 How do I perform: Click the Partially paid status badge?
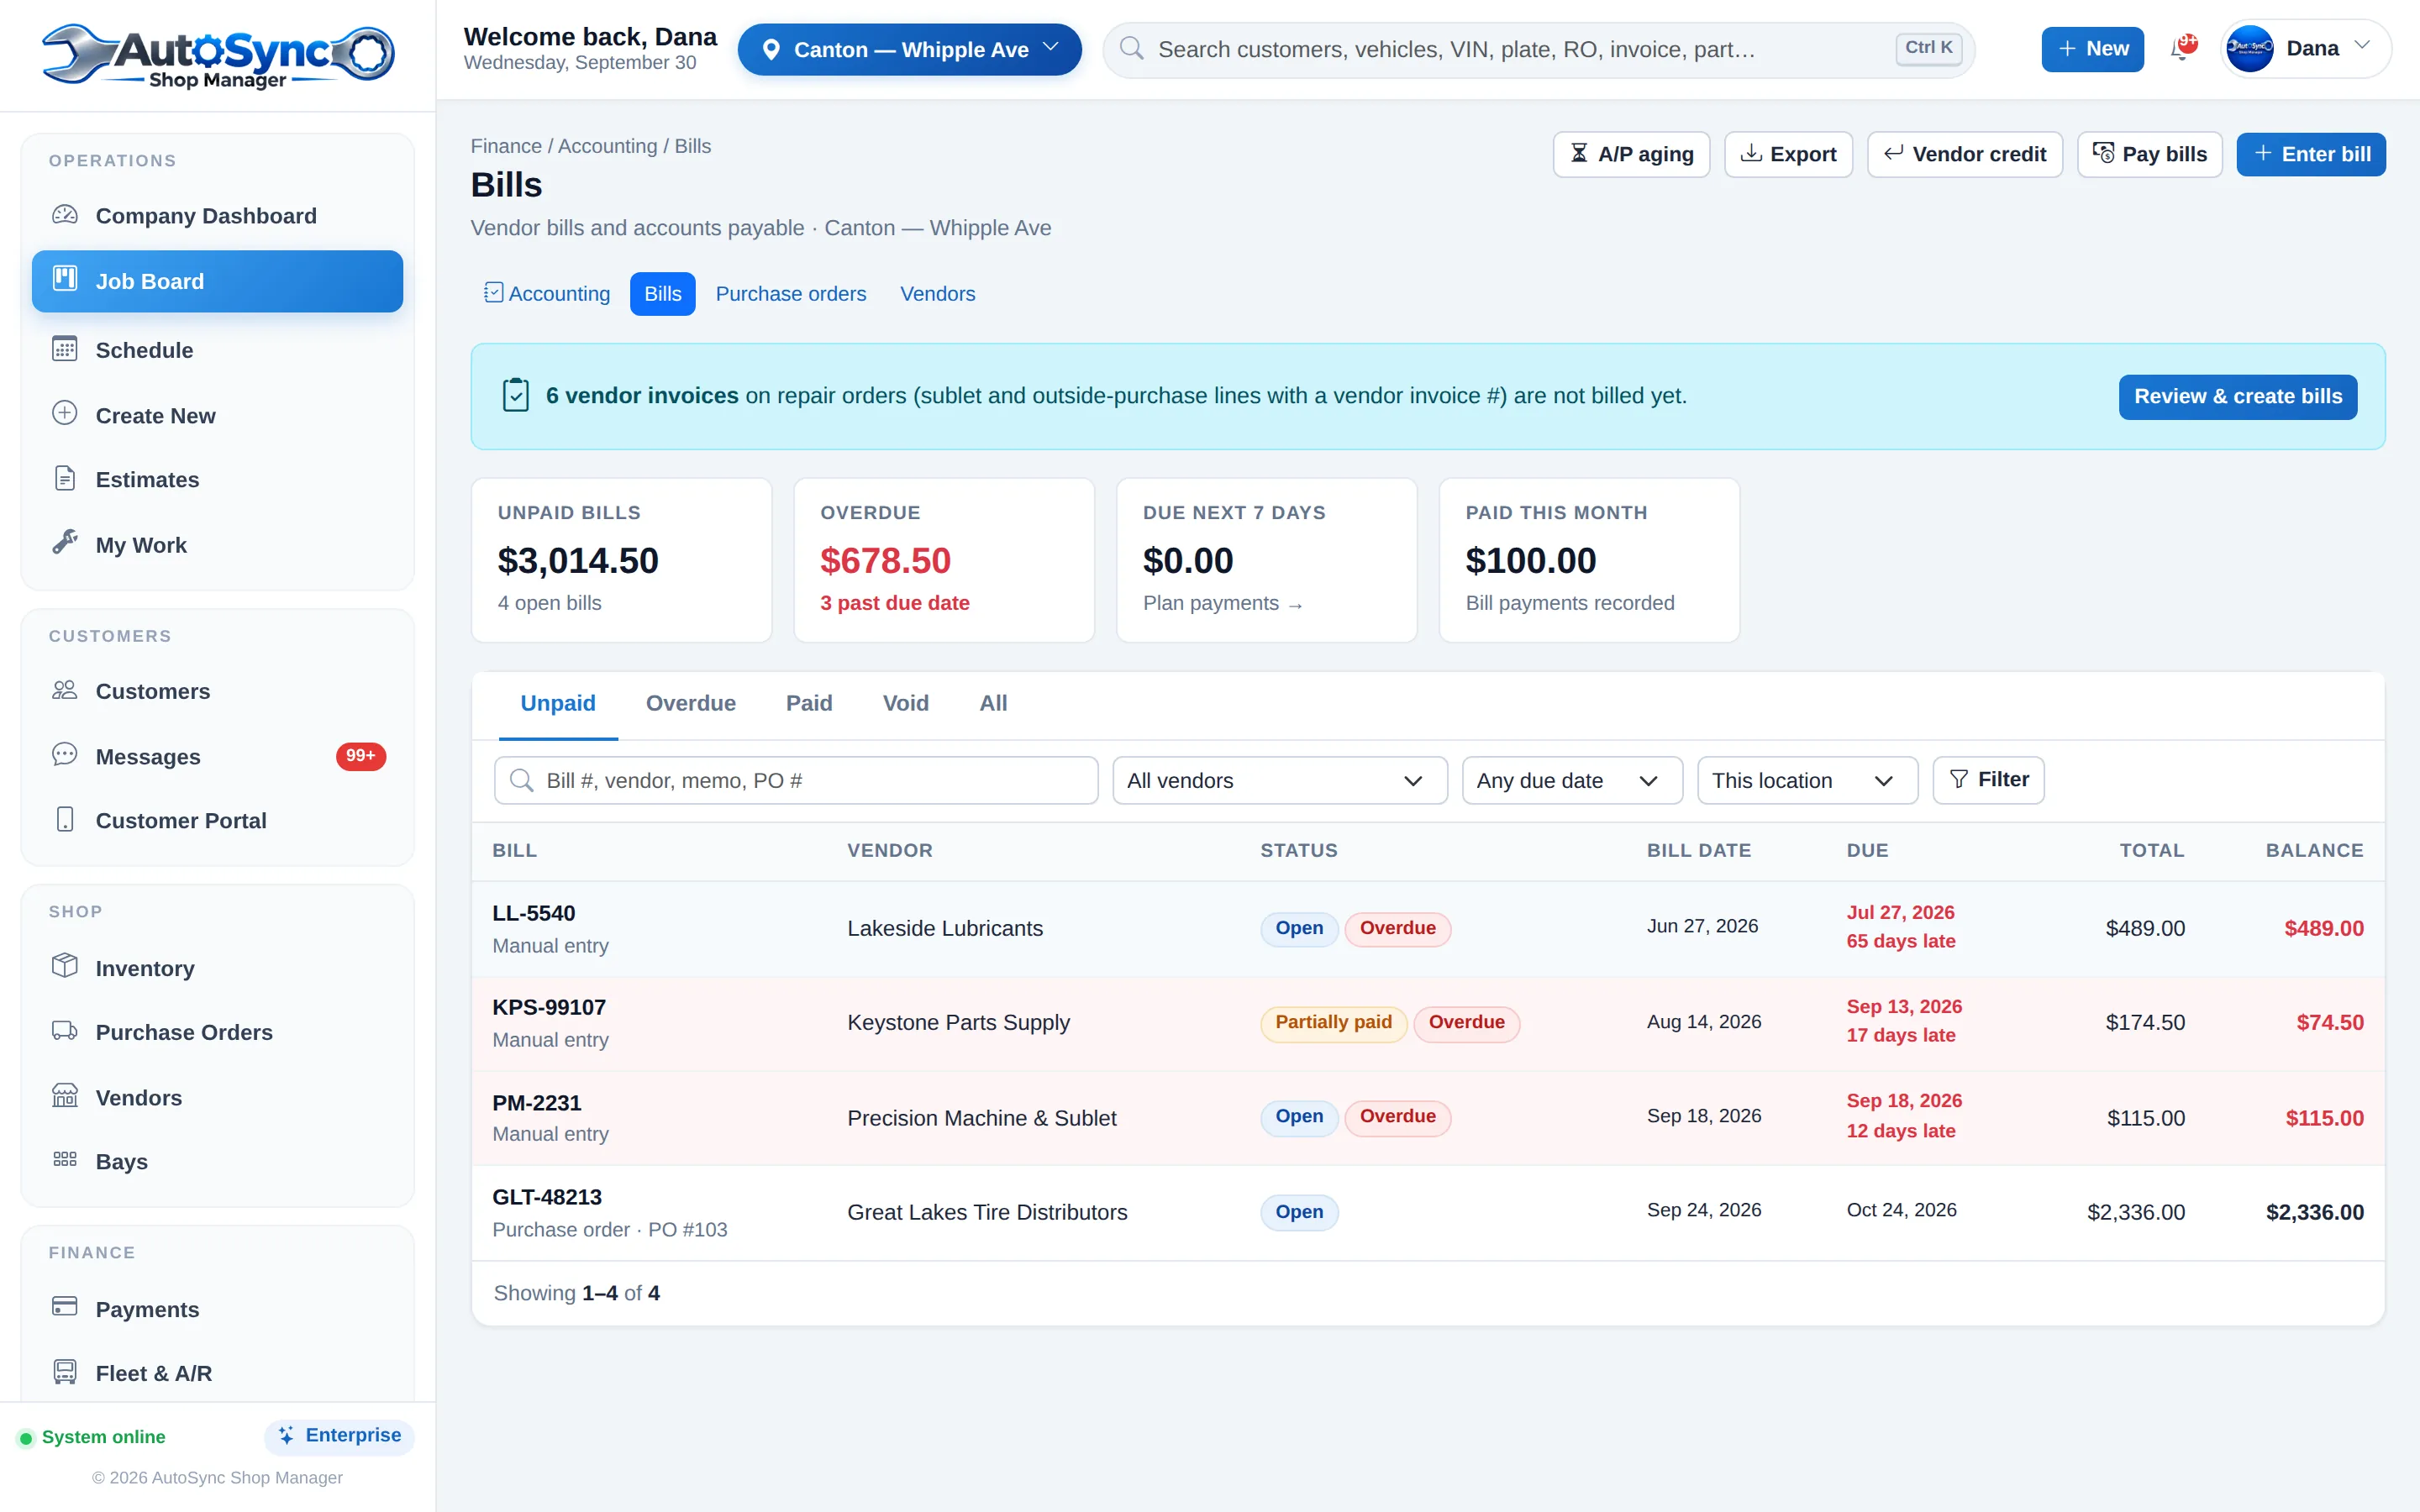point(1333,1022)
